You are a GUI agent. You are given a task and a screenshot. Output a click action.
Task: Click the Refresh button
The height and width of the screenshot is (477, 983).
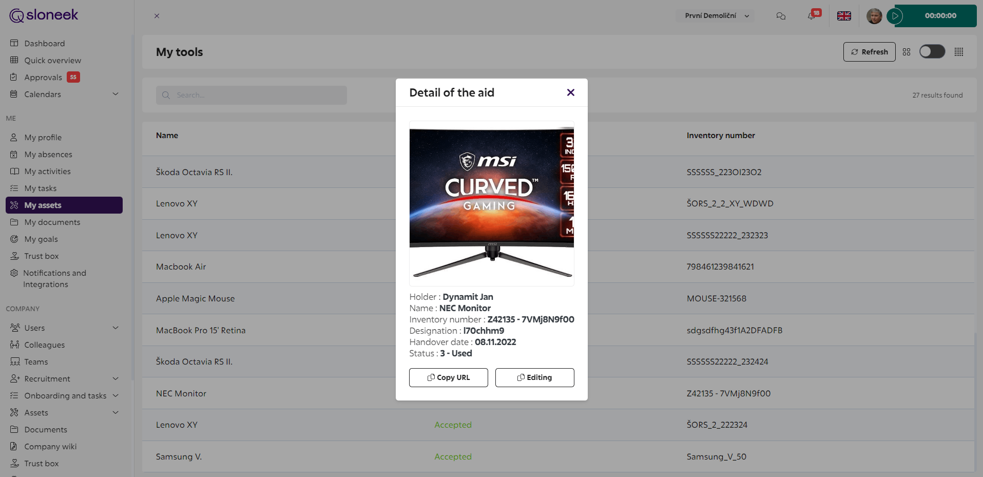870,52
